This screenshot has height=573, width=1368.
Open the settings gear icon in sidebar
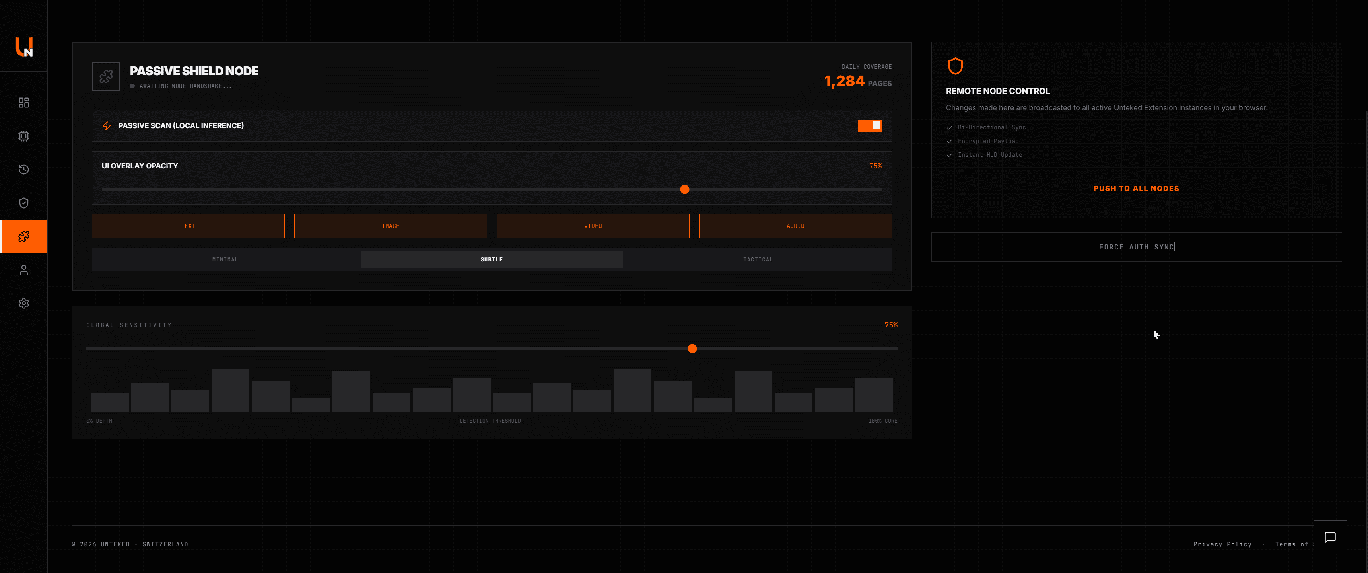pyautogui.click(x=23, y=303)
